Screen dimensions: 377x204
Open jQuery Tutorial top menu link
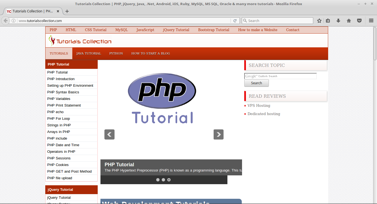point(176,30)
